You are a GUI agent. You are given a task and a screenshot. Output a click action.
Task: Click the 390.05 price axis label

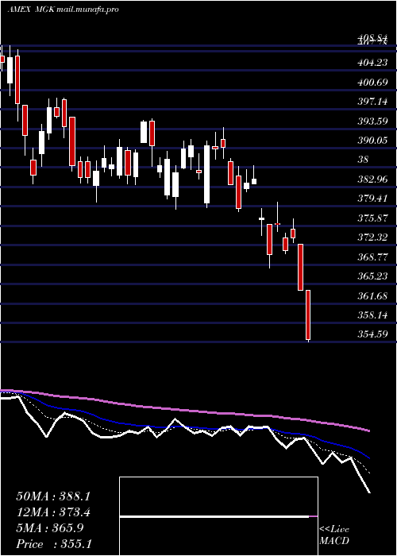coord(372,141)
